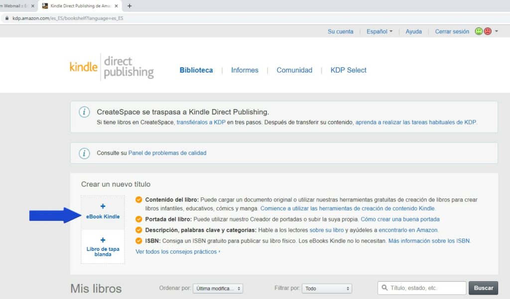Image resolution: width=510 pixels, height=299 pixels.
Task: Open the Ayuda help link
Action: tap(413, 31)
